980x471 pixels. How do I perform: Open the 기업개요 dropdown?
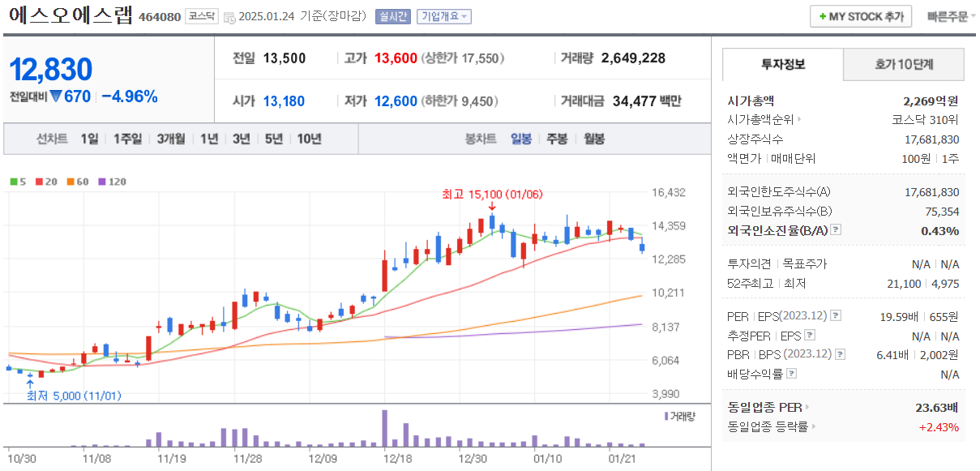pyautogui.click(x=444, y=15)
